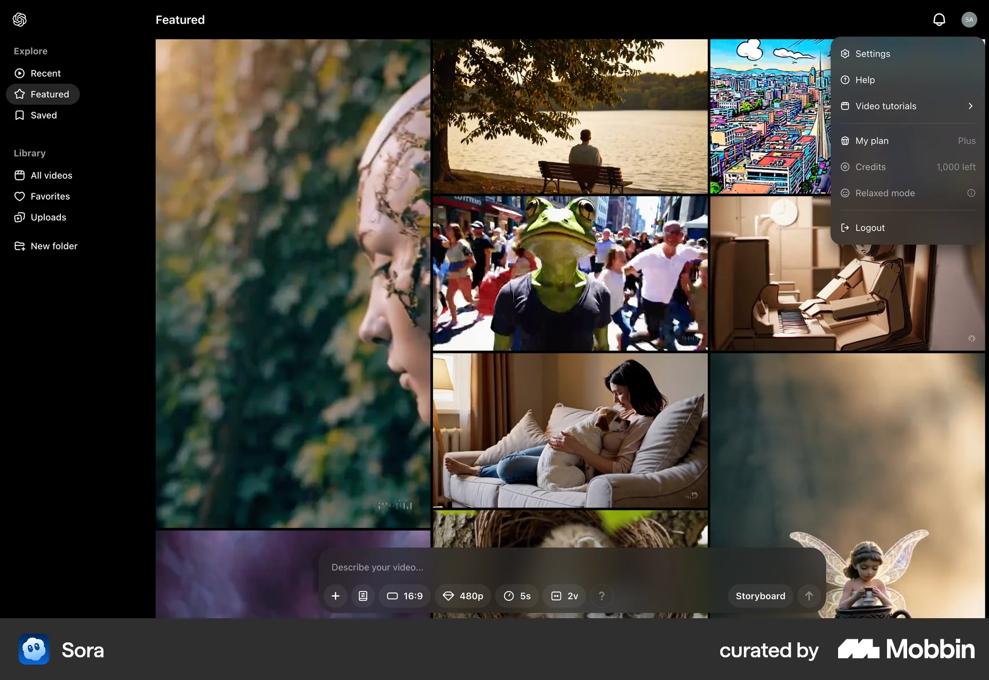Choose Logout from the menu
Image resolution: width=989 pixels, height=680 pixels.
869,228
